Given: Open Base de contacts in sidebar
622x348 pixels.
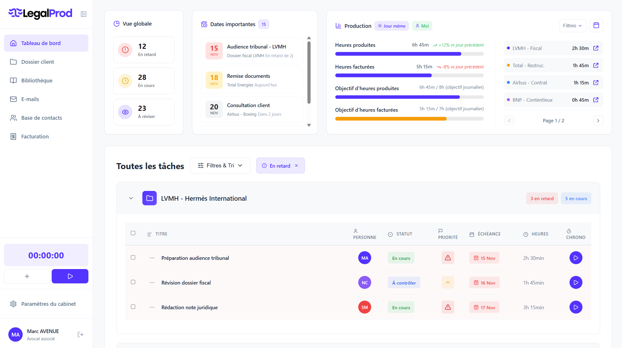Looking at the screenshot, I should point(46,118).
